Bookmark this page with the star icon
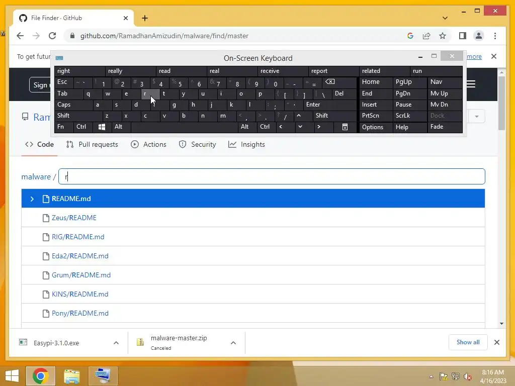515x386 pixels. tap(443, 36)
